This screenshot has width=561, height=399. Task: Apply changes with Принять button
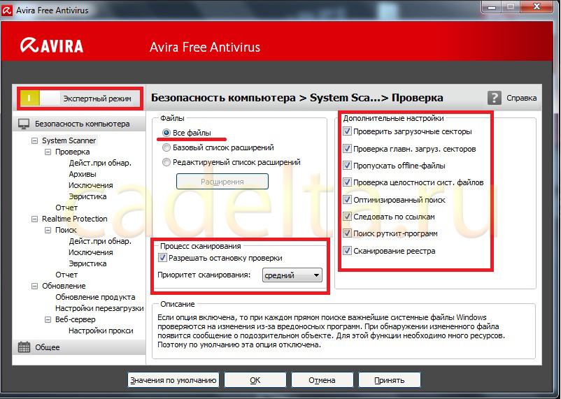(x=389, y=380)
